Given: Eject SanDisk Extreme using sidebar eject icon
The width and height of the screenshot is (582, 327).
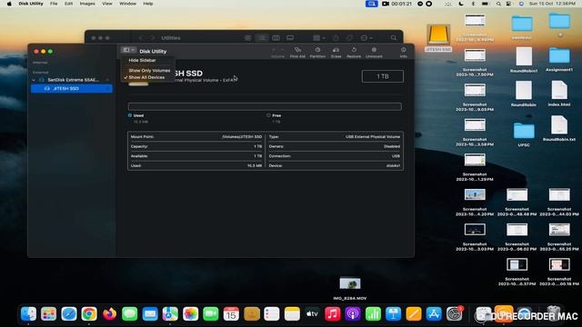Looking at the screenshot, I should click(107, 80).
